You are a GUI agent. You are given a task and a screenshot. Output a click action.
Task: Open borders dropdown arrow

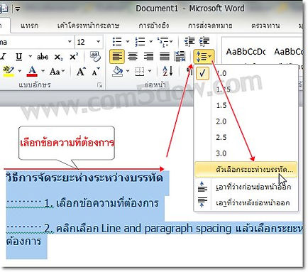(150, 71)
